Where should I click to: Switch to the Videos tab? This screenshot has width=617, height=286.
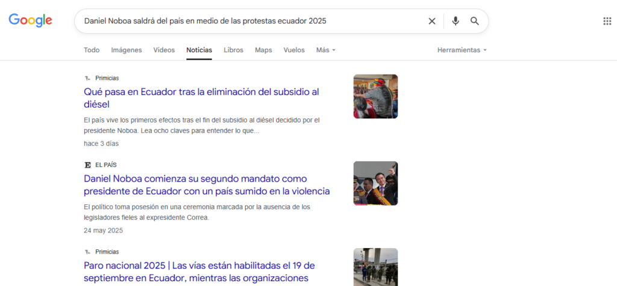tap(164, 50)
